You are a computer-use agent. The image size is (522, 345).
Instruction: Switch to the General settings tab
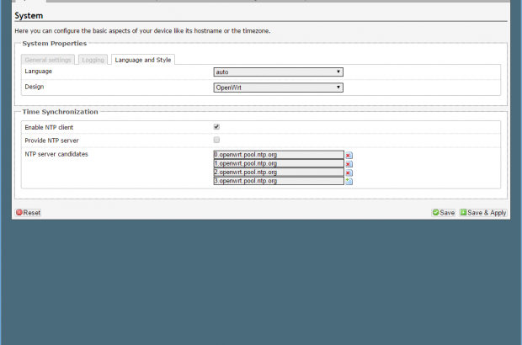click(x=48, y=60)
